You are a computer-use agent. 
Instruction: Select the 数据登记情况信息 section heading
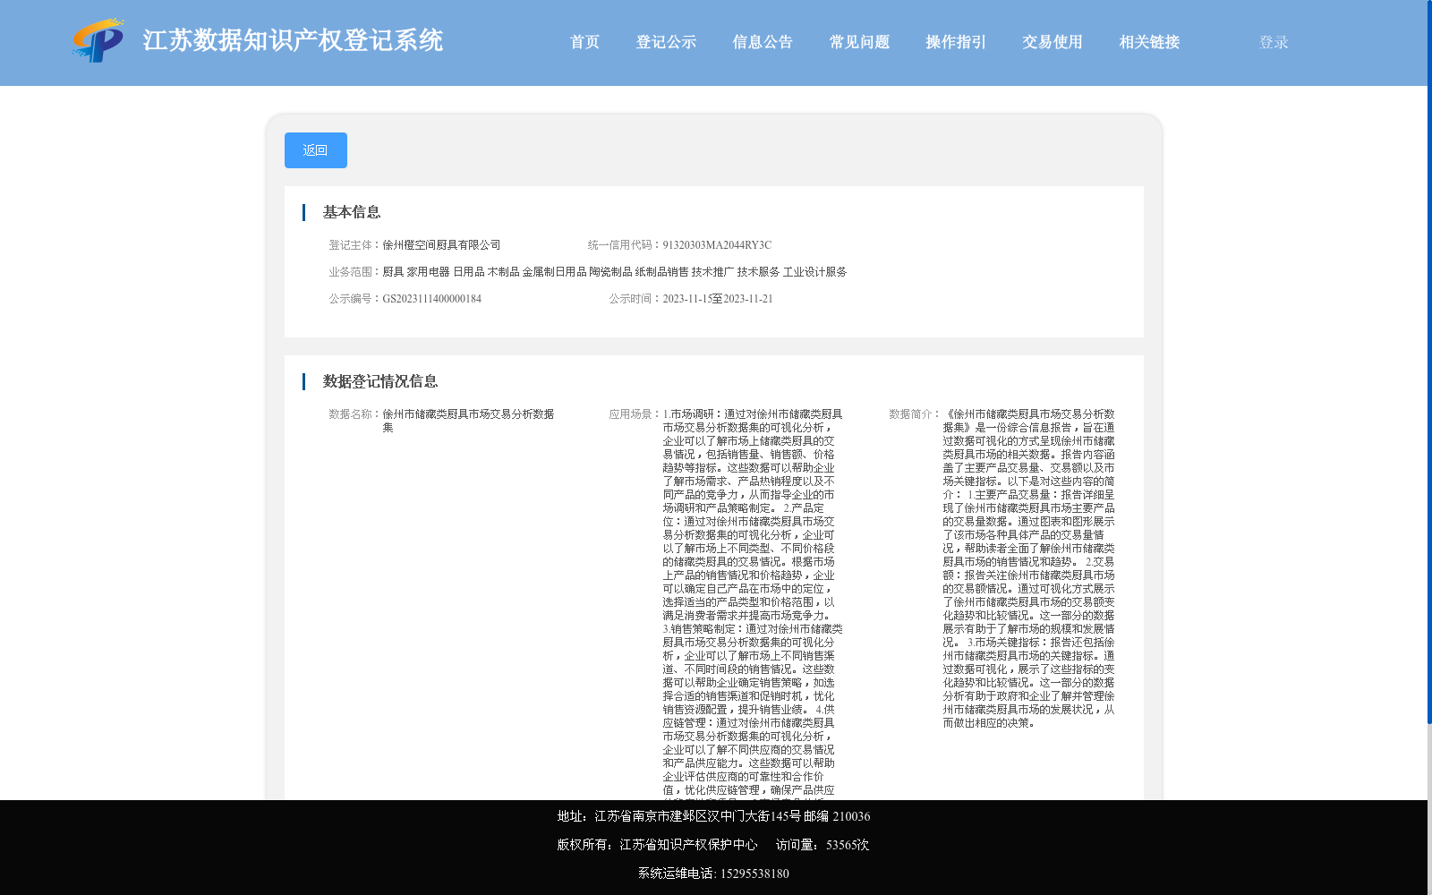pyautogui.click(x=380, y=381)
